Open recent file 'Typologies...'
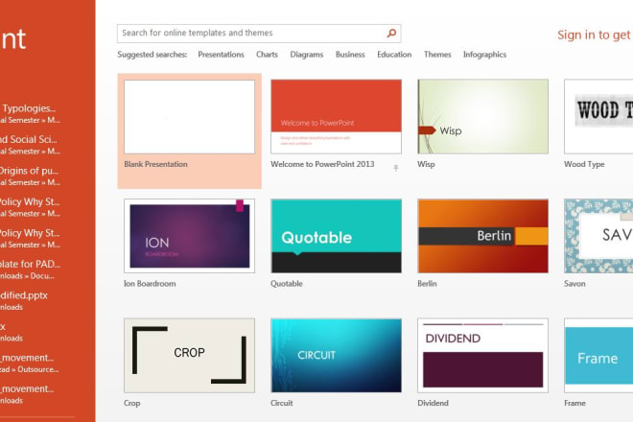 point(31,113)
